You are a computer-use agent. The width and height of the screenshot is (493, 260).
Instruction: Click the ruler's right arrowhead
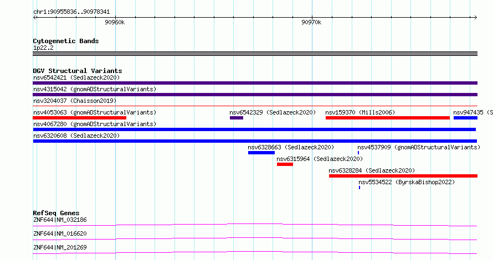point(475,18)
